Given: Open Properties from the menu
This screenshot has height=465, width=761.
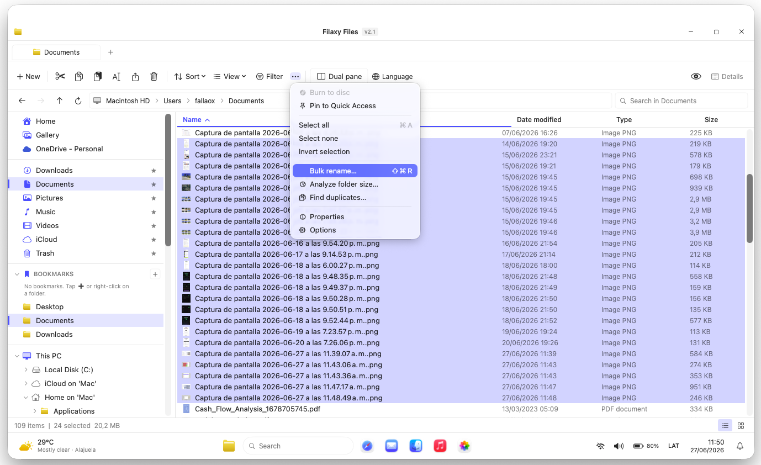Looking at the screenshot, I should 355,217.
